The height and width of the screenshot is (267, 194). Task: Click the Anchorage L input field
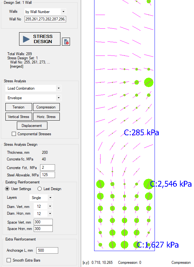47,250
